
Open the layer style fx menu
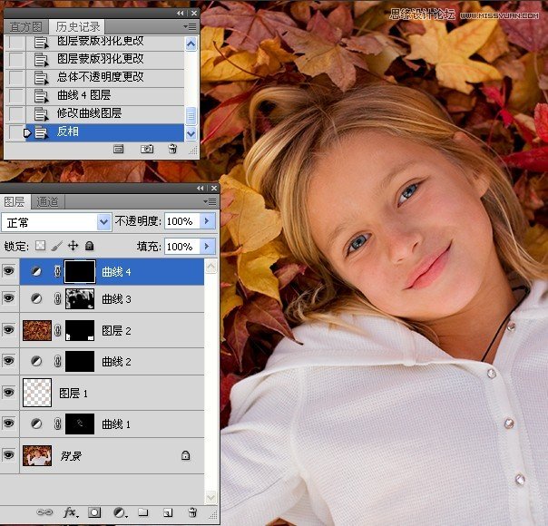[x=71, y=512]
